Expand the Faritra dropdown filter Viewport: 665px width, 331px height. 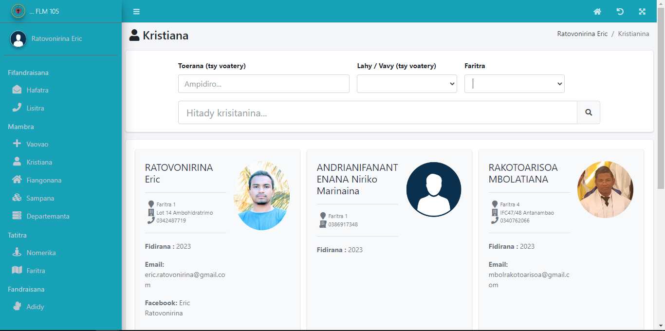tap(514, 84)
